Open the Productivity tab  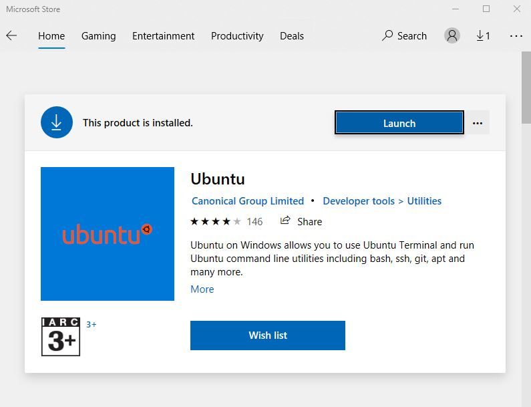237,36
